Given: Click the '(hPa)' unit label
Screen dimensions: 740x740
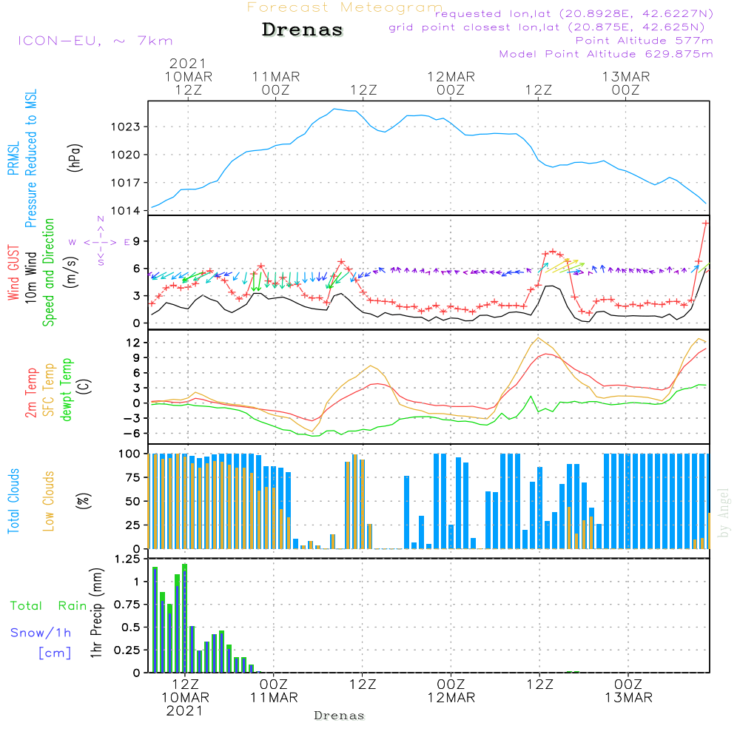Looking at the screenshot, I should point(74,158).
